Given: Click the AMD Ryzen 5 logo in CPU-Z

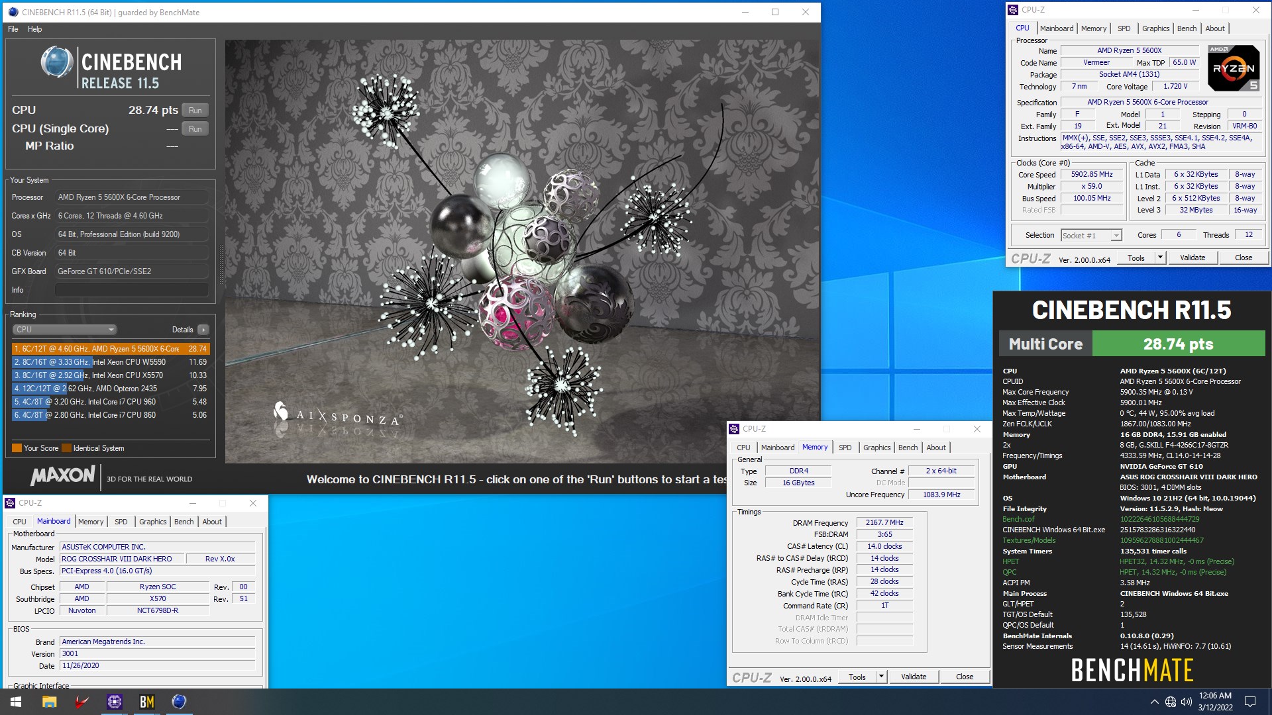Looking at the screenshot, I should (x=1234, y=68).
